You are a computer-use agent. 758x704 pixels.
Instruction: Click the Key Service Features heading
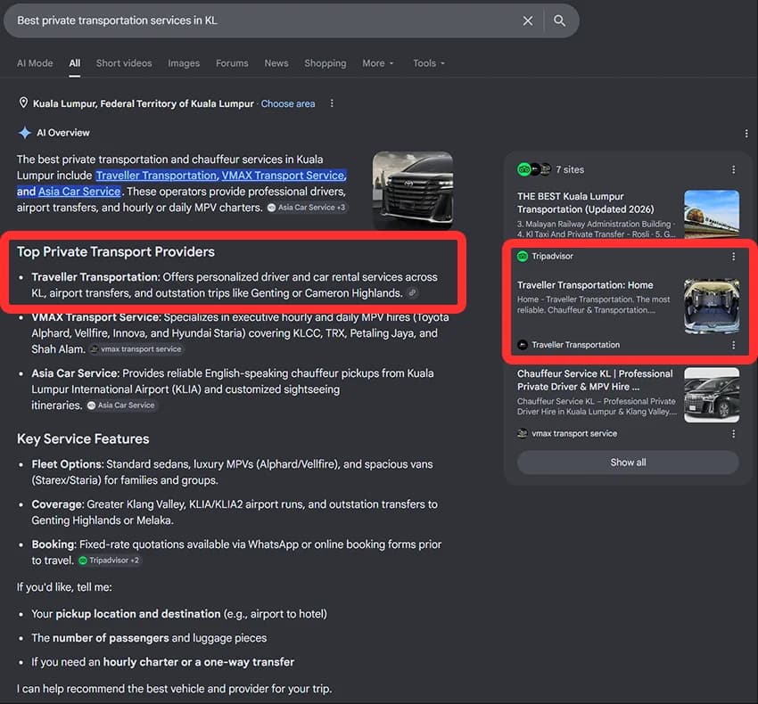83,438
